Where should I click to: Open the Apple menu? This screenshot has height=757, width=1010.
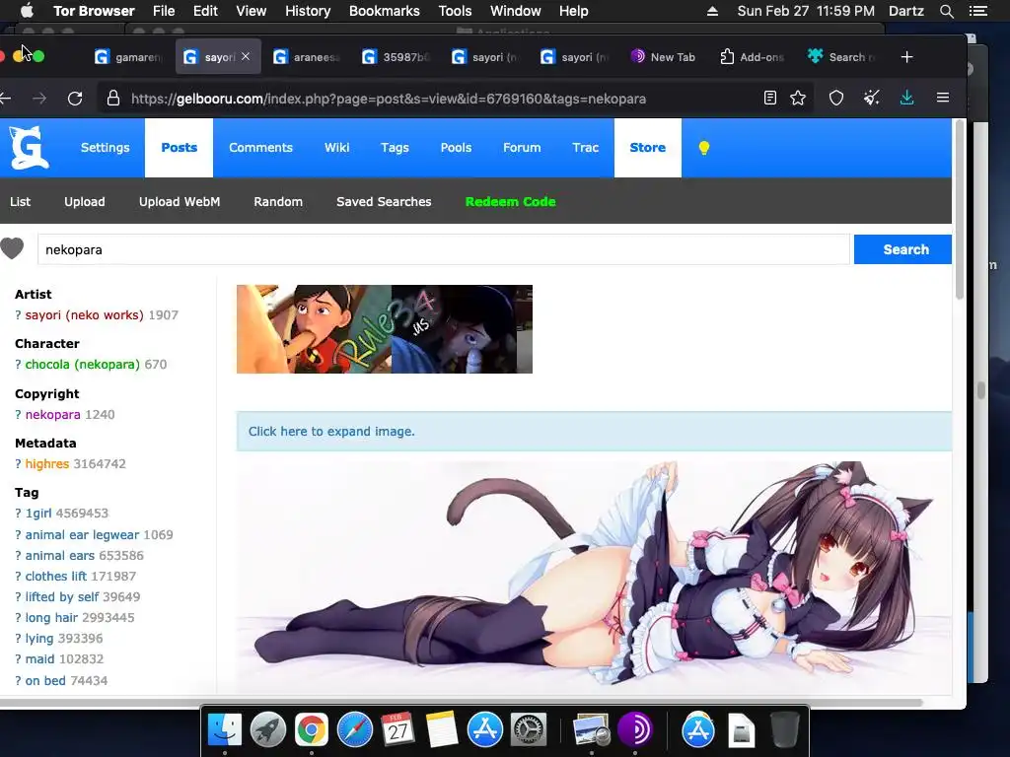[x=27, y=11]
